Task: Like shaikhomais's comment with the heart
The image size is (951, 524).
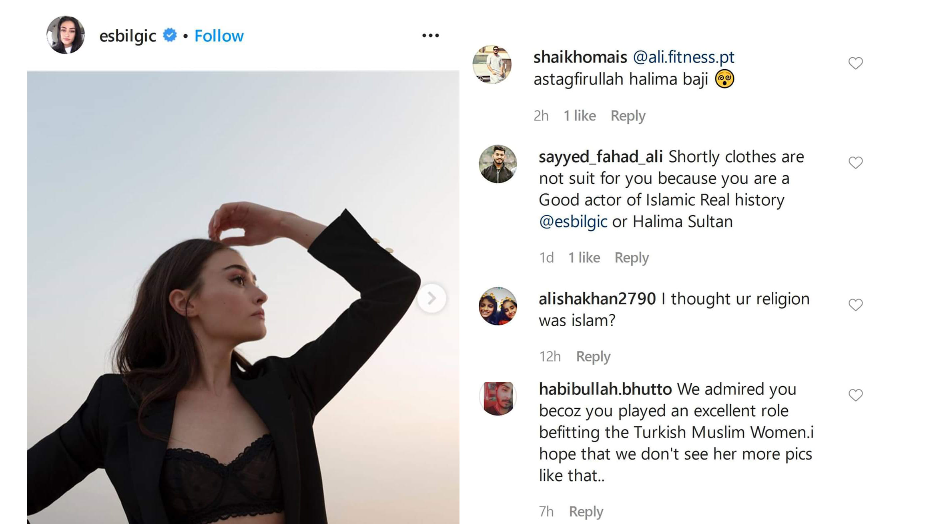Action: tap(855, 63)
